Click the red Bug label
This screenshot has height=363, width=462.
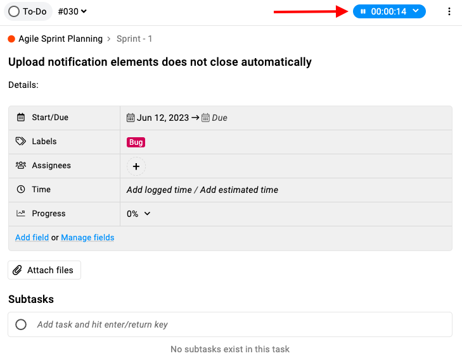pos(136,142)
